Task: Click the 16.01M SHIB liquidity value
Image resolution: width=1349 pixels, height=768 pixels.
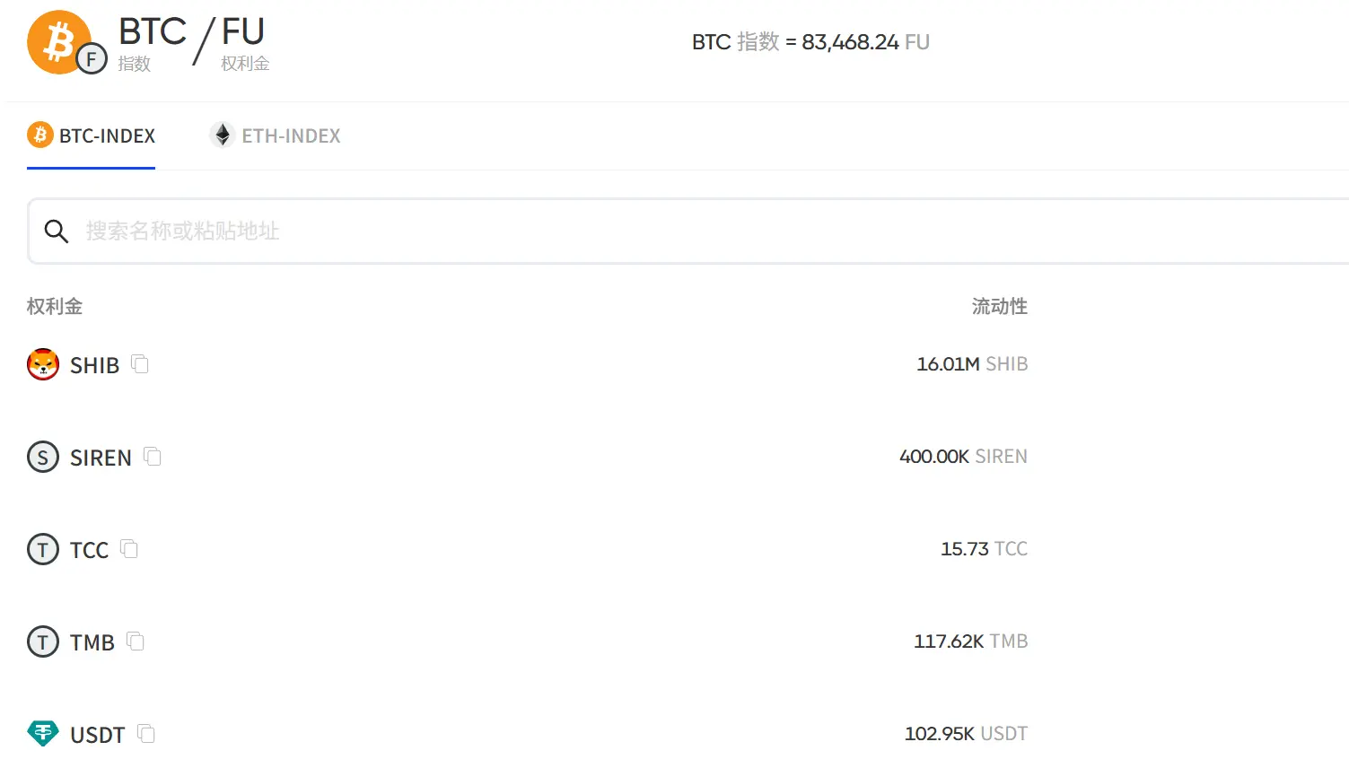Action: [x=972, y=364]
